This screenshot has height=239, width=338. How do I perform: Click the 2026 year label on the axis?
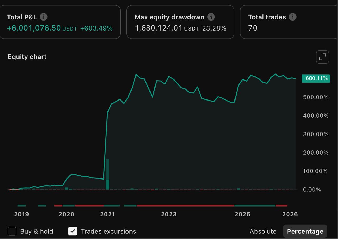[x=290, y=214]
